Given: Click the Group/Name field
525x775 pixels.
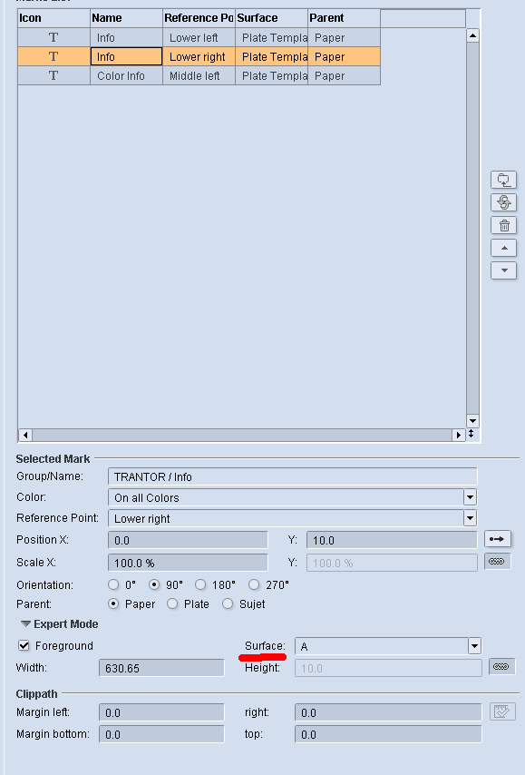Looking at the screenshot, I should [x=292, y=476].
